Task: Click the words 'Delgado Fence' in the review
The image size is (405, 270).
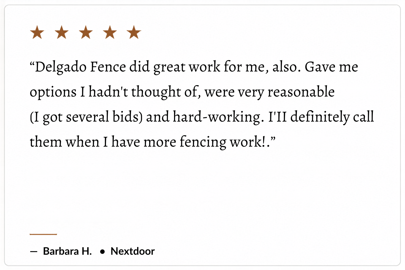Action: (x=80, y=67)
